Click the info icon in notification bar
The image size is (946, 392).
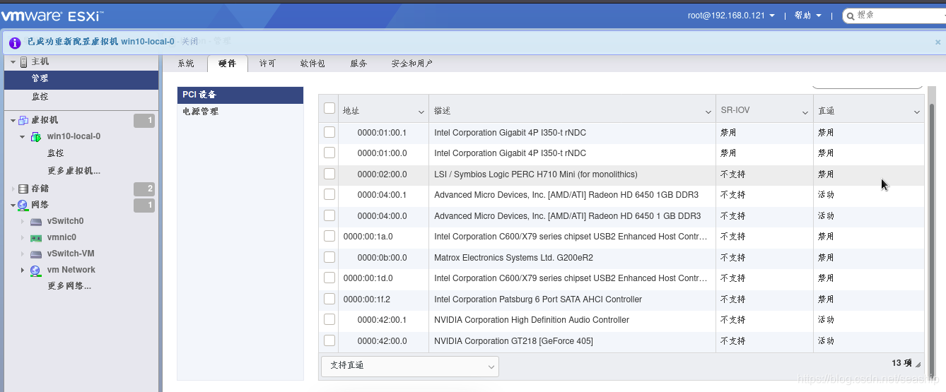click(15, 42)
